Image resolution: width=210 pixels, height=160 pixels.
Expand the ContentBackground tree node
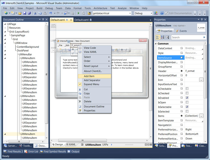[5, 47]
